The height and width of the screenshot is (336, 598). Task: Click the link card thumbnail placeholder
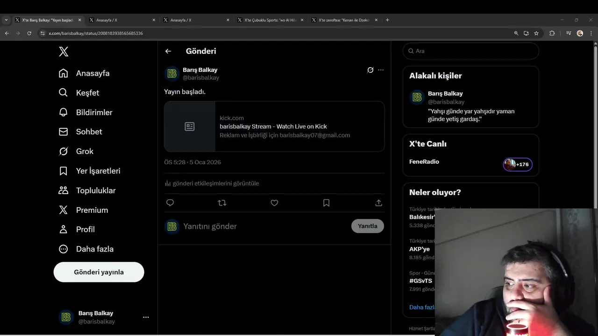point(190,126)
